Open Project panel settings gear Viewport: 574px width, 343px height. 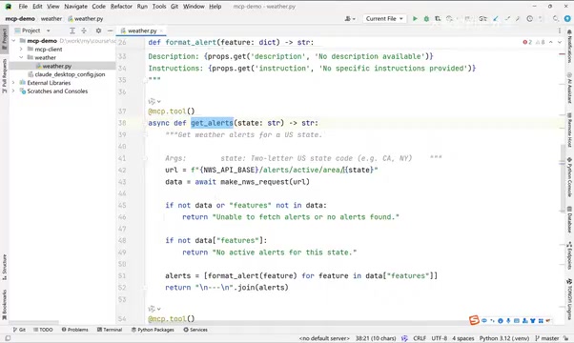(x=98, y=30)
